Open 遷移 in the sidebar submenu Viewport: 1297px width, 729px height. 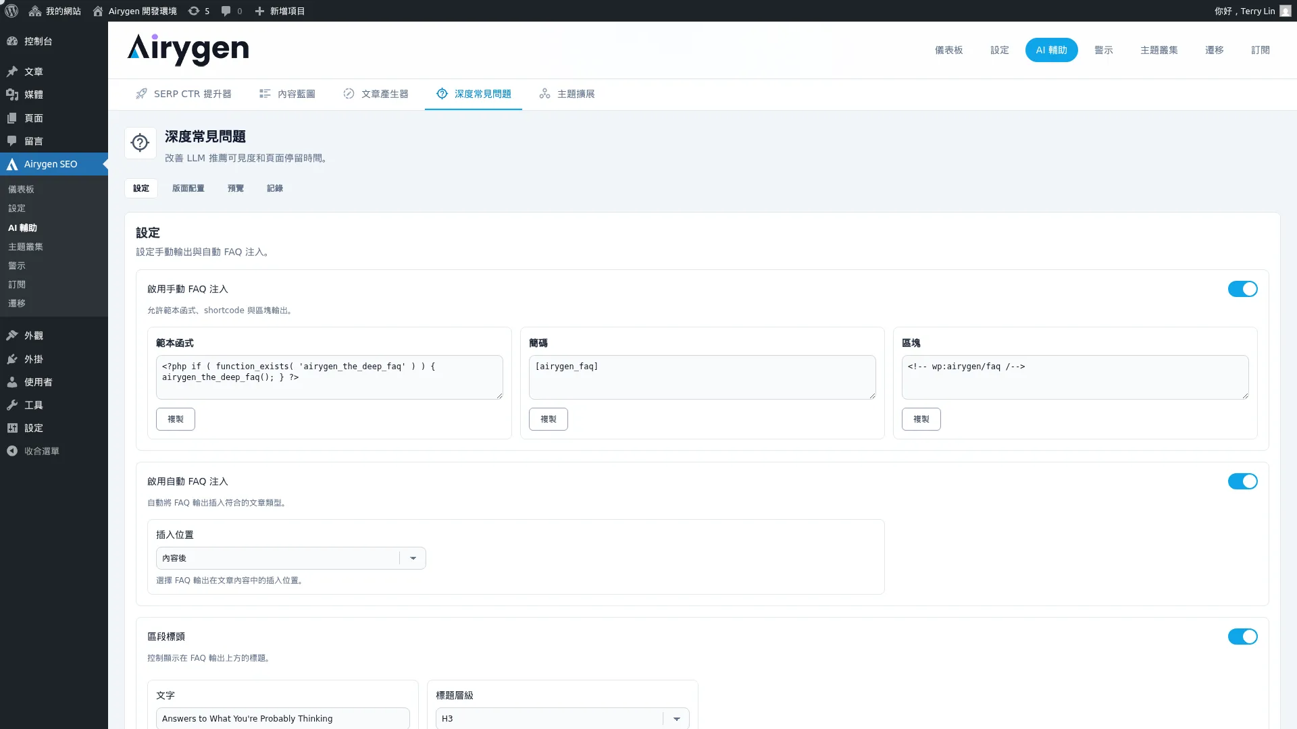pos(54,304)
